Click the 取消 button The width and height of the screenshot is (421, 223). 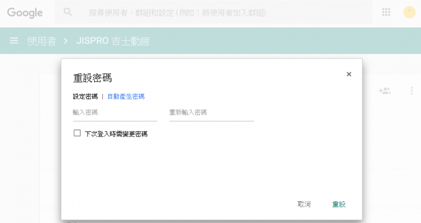coord(304,204)
